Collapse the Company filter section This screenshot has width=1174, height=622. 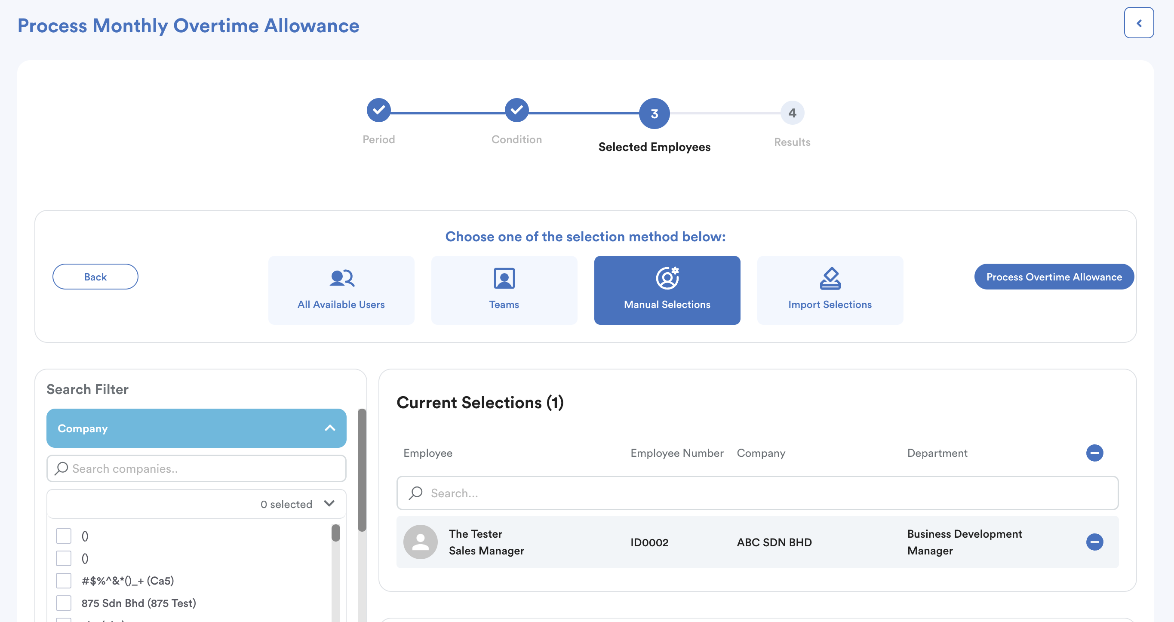330,428
